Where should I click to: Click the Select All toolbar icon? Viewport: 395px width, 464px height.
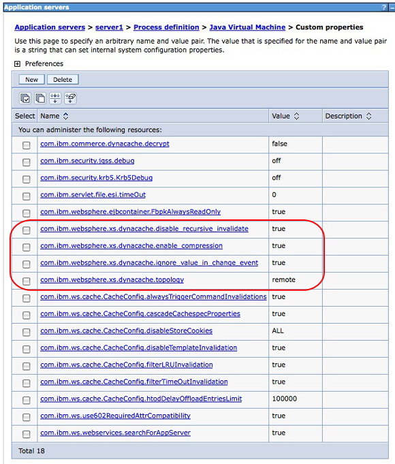click(x=25, y=98)
